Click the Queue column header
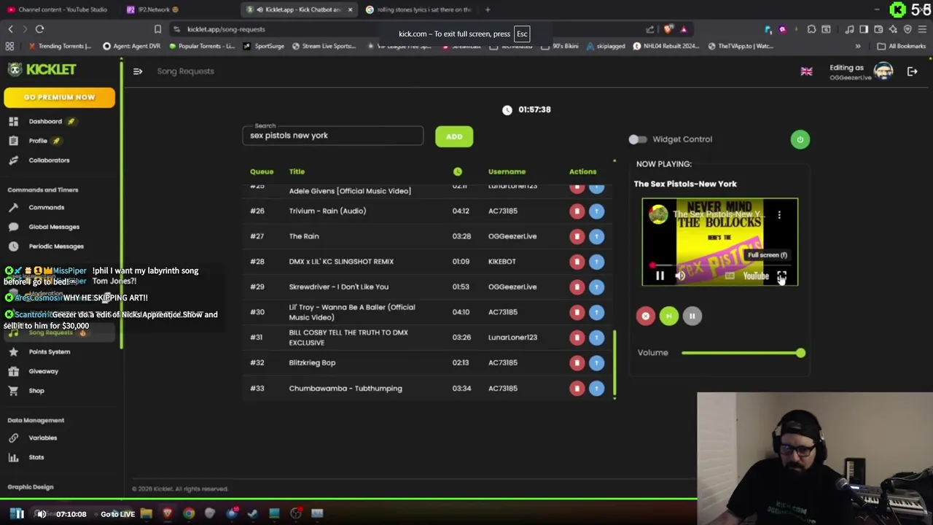The image size is (933, 525). pos(262,171)
